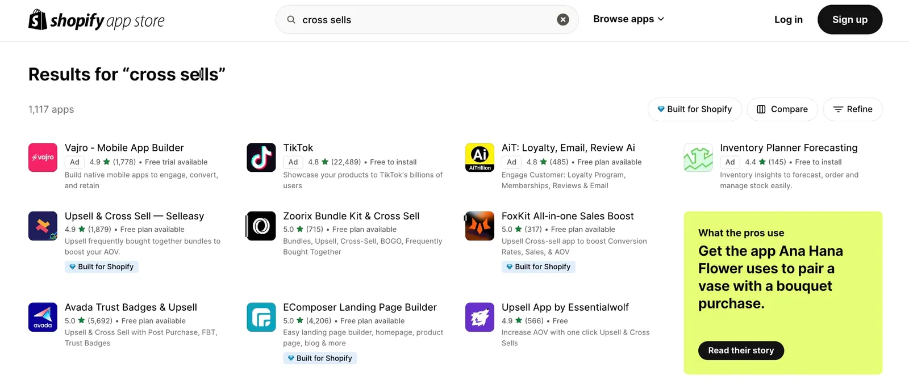Click the What the pros use promo card heading

741,233
